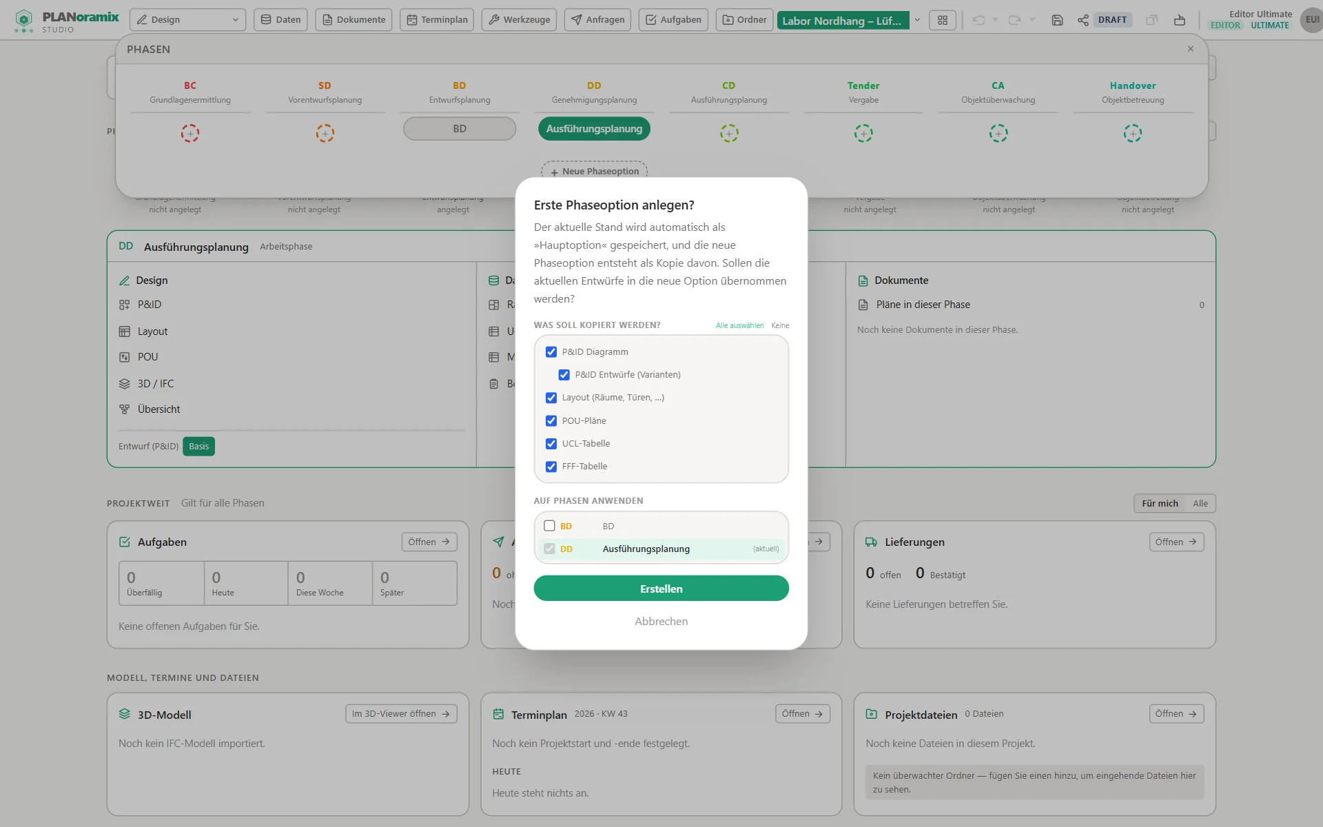This screenshot has height=827, width=1323.
Task: Select the Ausführungsplanung phase pill under DD
Action: click(x=594, y=129)
